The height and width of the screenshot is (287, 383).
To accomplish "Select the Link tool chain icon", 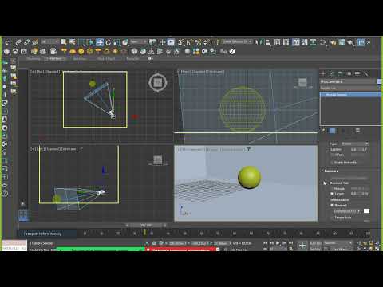I will [x=18, y=42].
